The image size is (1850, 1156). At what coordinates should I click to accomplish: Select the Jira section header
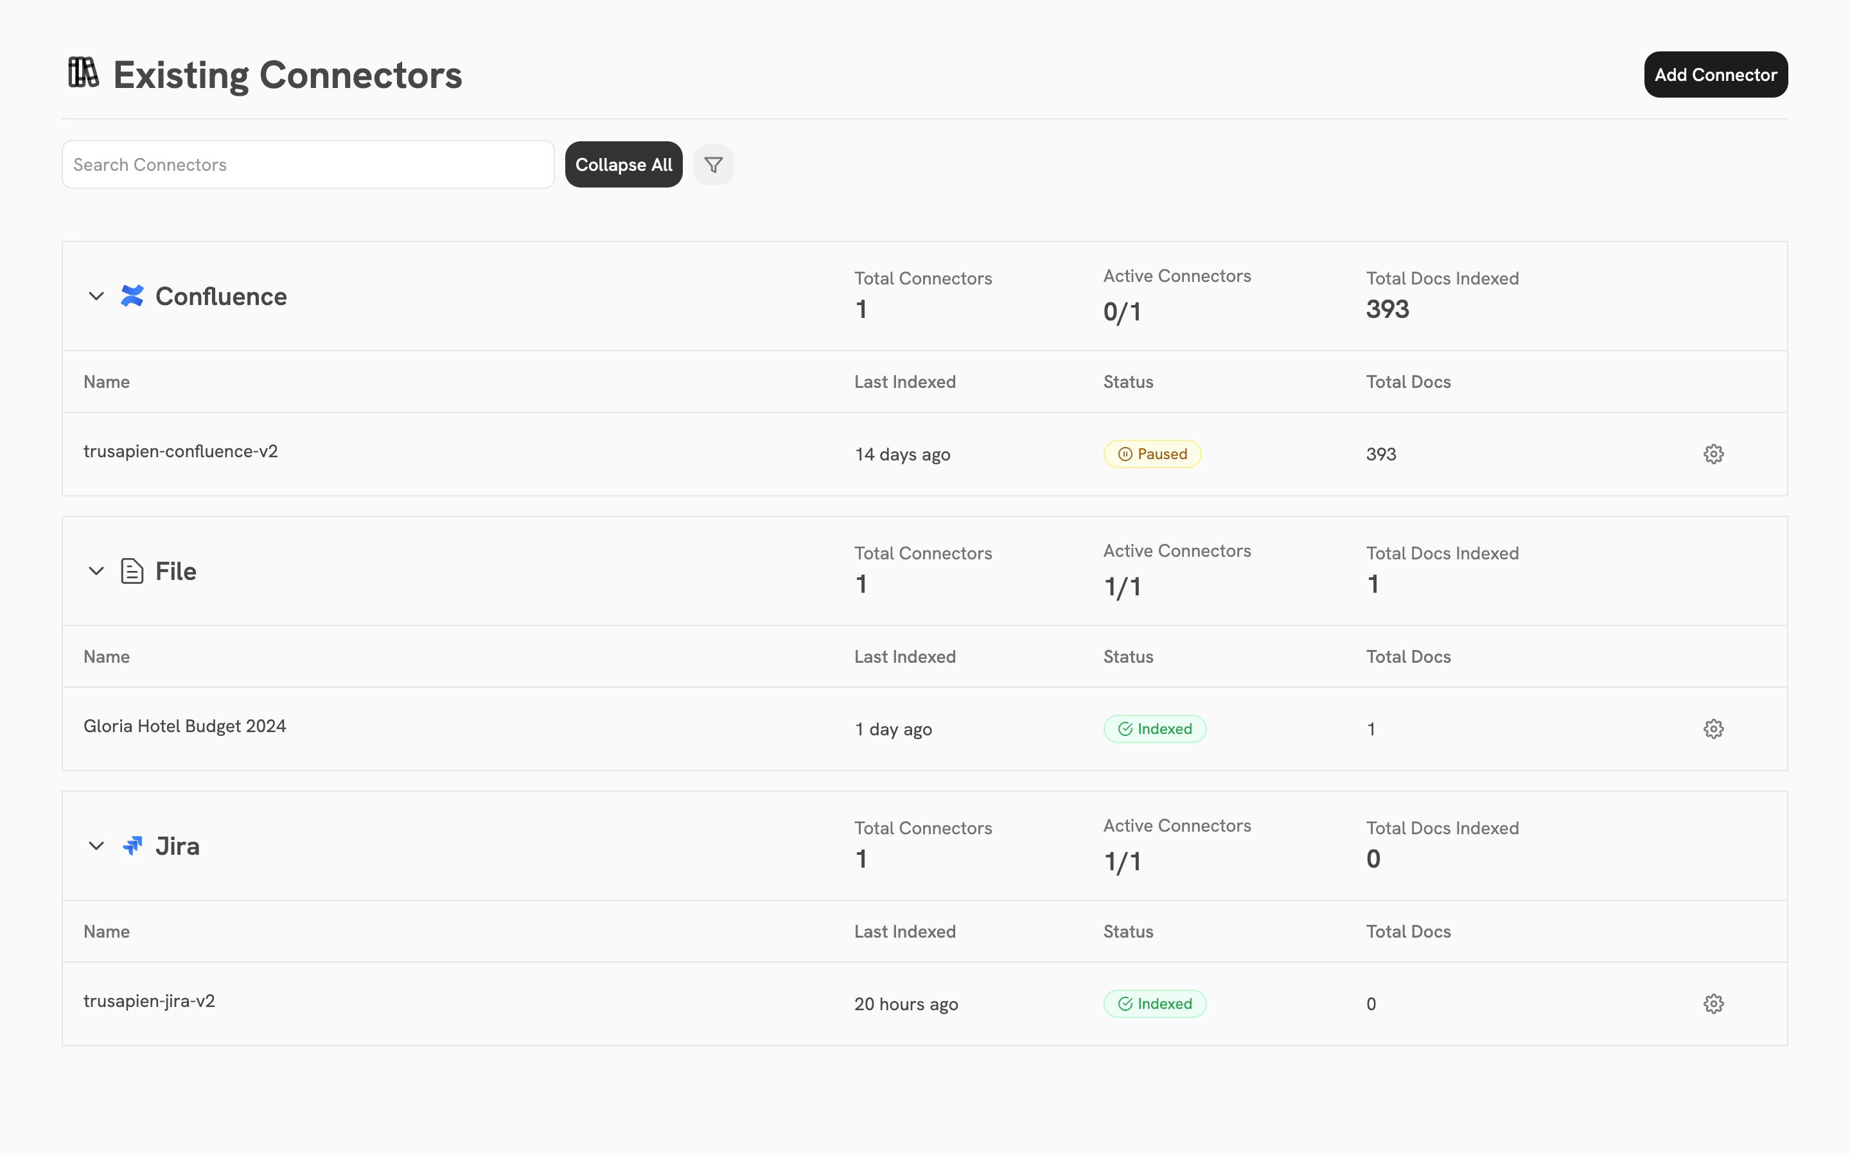point(177,846)
